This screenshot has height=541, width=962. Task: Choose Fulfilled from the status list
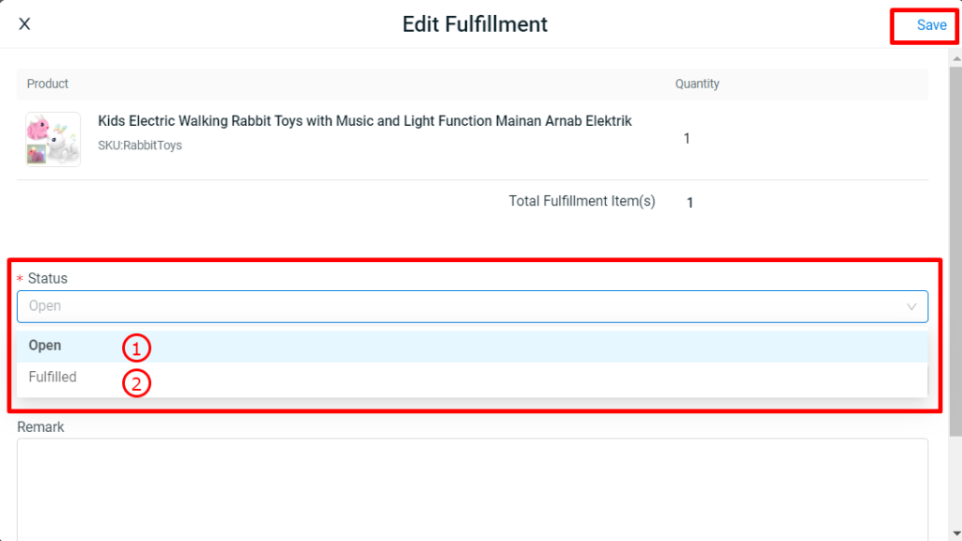(x=53, y=378)
